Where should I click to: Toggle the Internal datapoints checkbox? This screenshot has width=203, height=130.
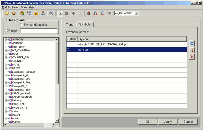coord(21,24)
